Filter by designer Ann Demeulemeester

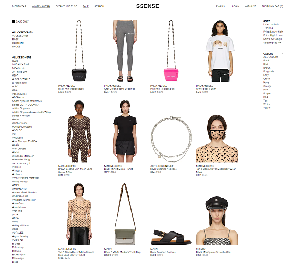(24, 200)
